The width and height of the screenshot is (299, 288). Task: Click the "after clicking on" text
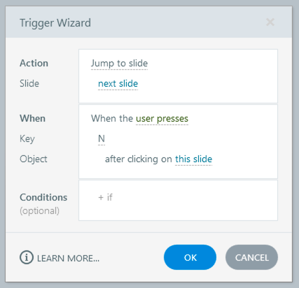[x=139, y=159]
